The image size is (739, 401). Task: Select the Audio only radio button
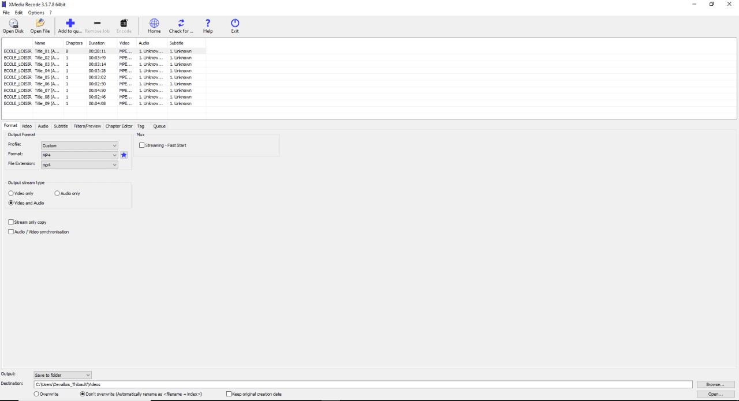click(57, 193)
